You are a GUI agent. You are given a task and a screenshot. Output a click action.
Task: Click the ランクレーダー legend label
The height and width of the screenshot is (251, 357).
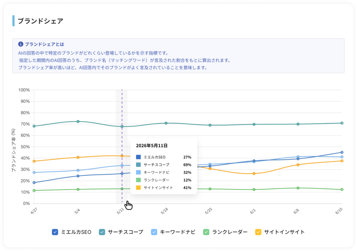[x=230, y=232]
